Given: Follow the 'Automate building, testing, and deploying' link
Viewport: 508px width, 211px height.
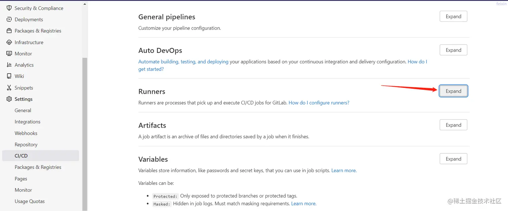Looking at the screenshot, I should [x=183, y=62].
